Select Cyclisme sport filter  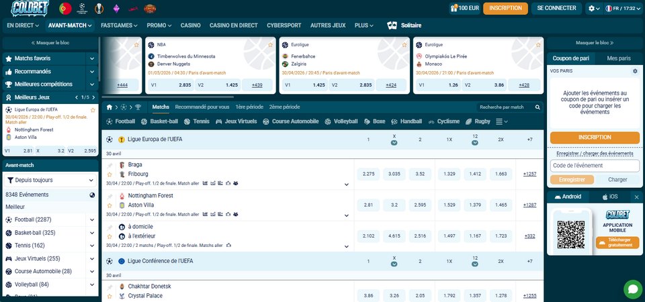click(444, 121)
